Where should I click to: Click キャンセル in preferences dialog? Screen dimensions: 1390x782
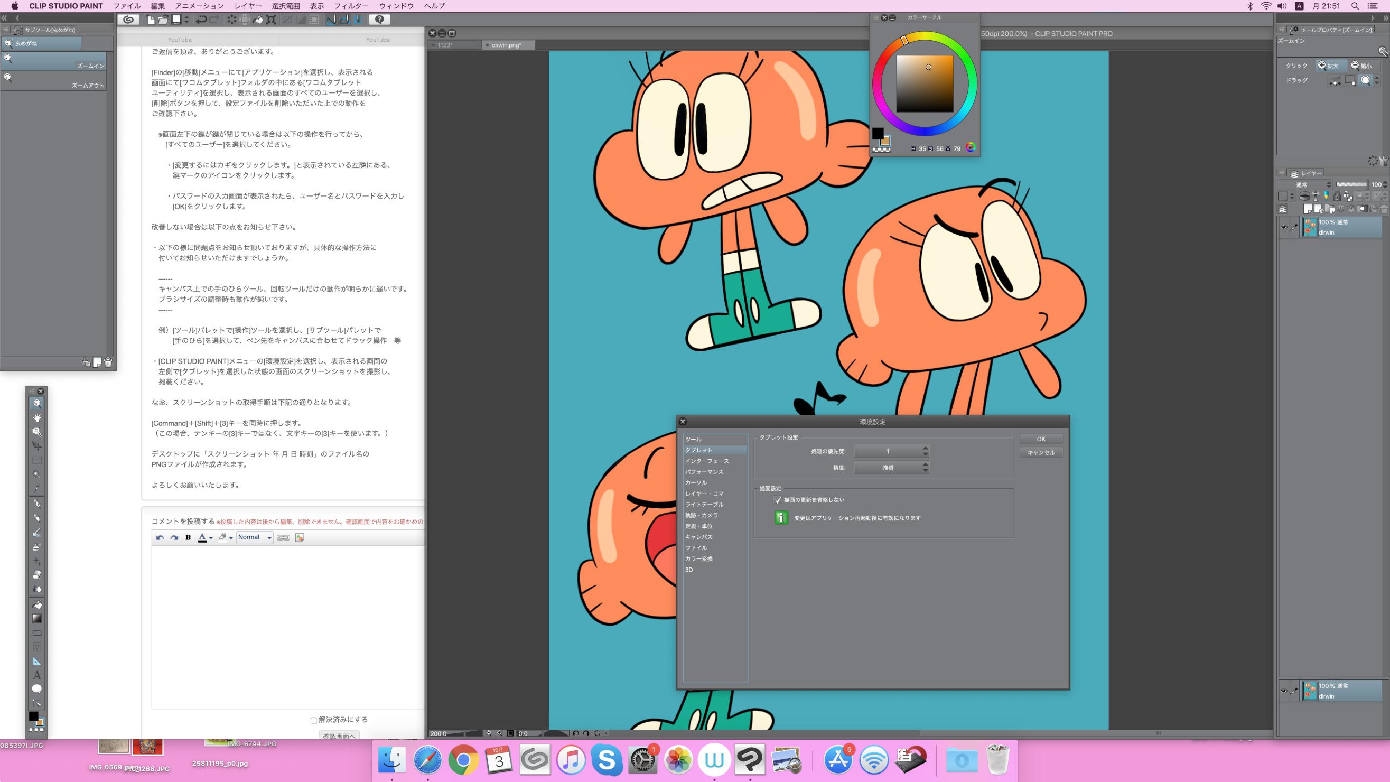pyautogui.click(x=1040, y=452)
